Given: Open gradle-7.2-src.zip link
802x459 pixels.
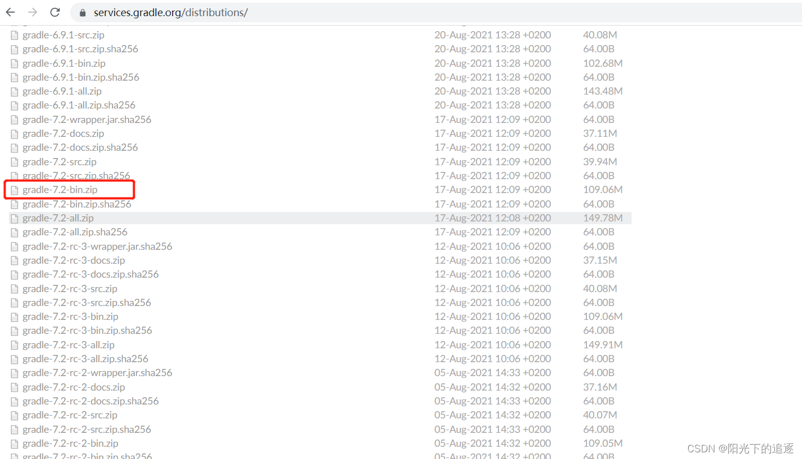Looking at the screenshot, I should pos(60,162).
